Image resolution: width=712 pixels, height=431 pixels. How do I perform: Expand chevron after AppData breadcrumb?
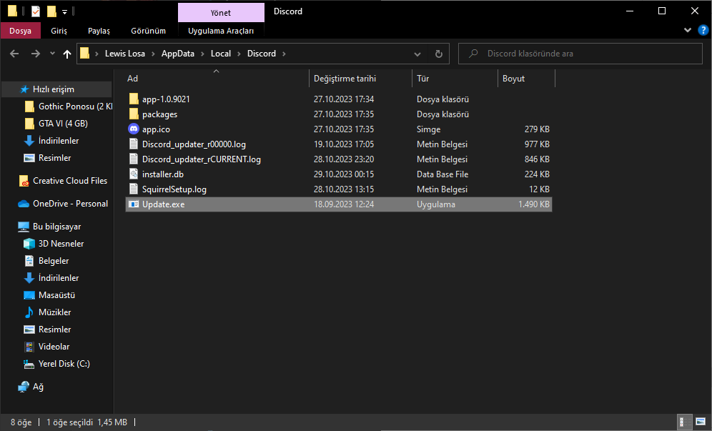coord(202,54)
